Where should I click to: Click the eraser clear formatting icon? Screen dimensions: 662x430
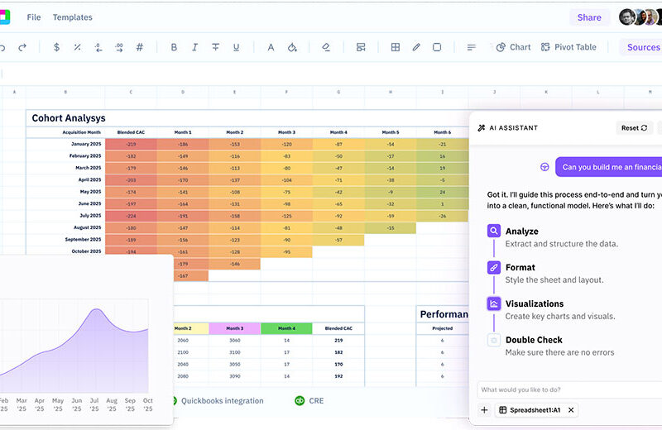326,47
